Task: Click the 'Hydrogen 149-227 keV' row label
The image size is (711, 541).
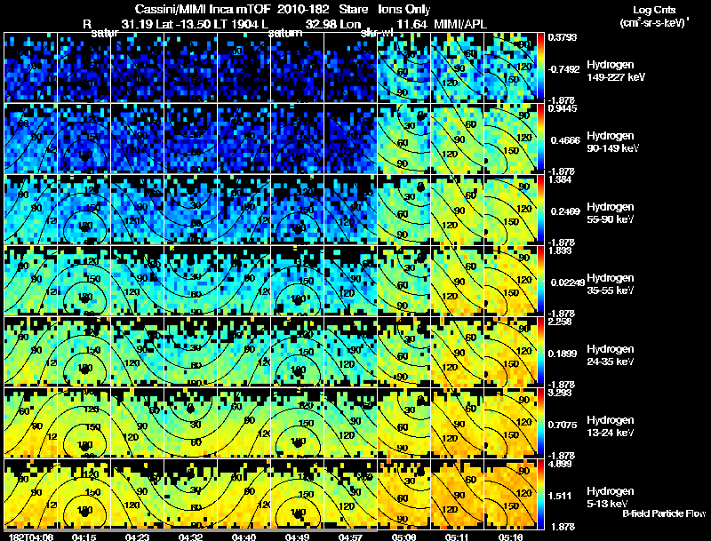Action: [x=616, y=71]
